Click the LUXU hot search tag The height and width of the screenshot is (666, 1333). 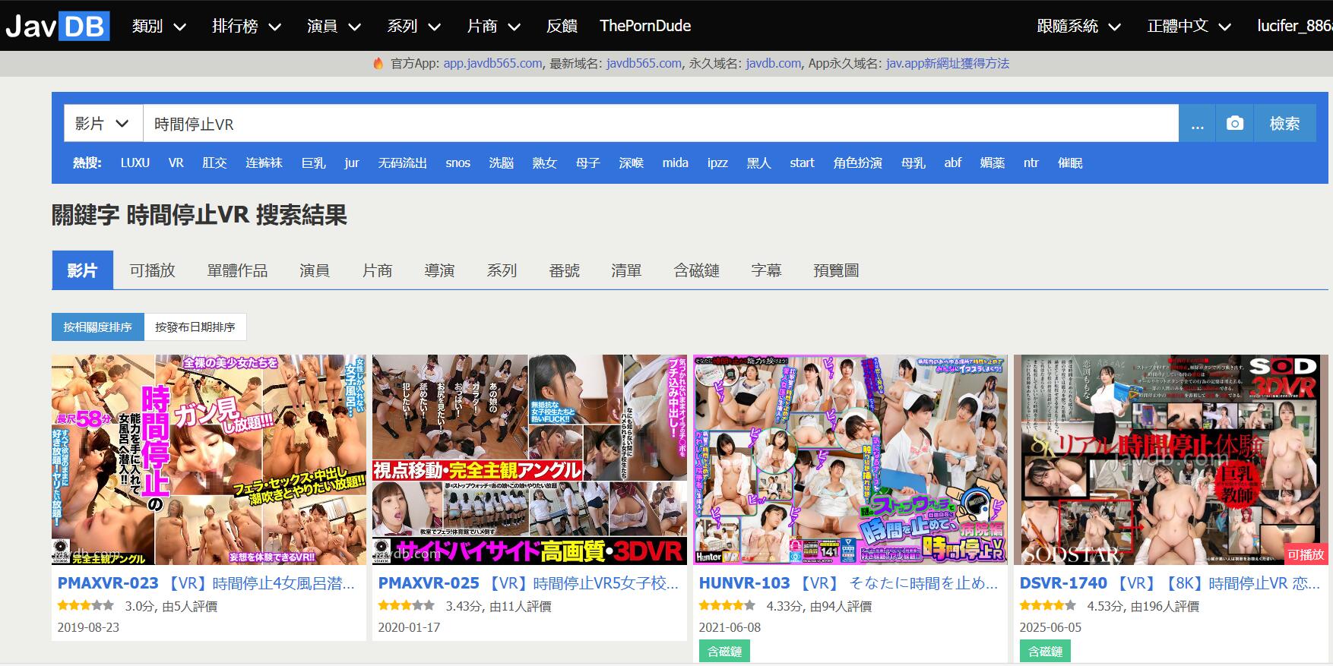click(x=135, y=163)
